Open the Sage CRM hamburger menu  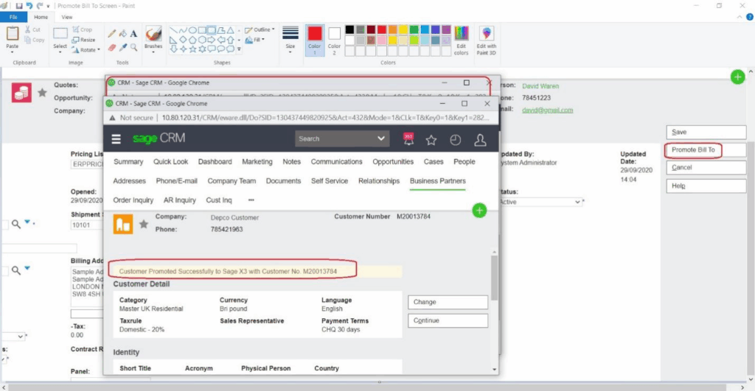pyautogui.click(x=116, y=139)
